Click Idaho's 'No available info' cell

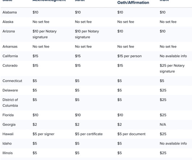pos(173,143)
